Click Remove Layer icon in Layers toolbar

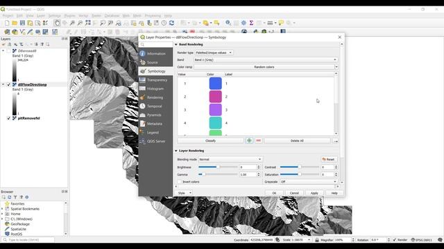pos(48,44)
